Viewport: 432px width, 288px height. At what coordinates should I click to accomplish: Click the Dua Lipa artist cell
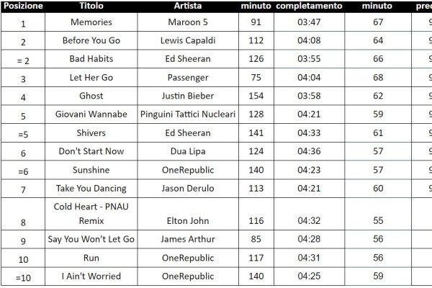click(x=187, y=151)
